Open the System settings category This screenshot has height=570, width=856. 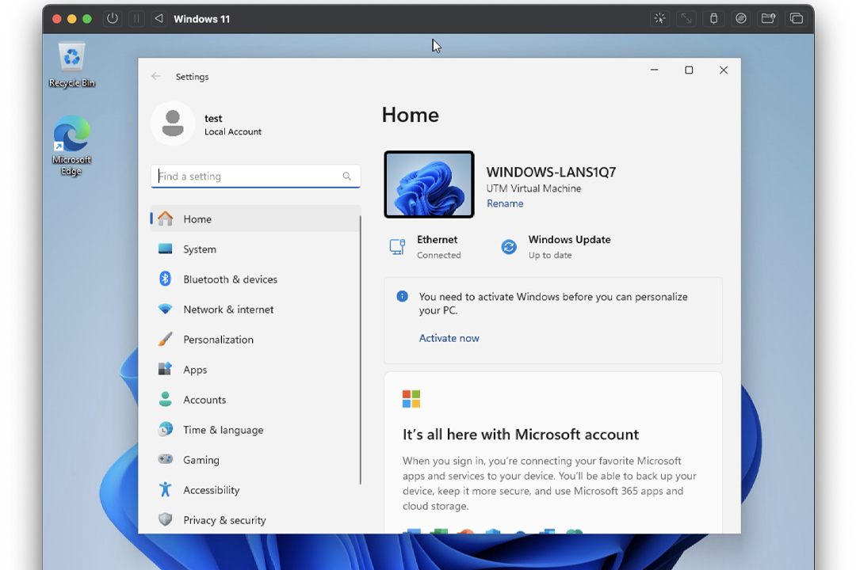(x=200, y=249)
